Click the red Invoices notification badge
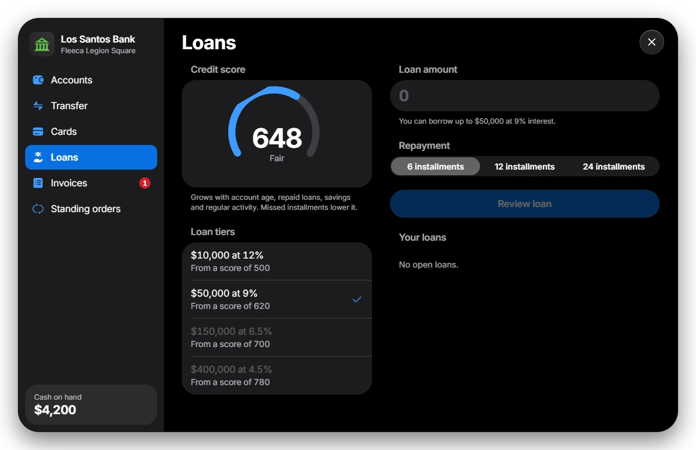The image size is (696, 450). pos(145,183)
